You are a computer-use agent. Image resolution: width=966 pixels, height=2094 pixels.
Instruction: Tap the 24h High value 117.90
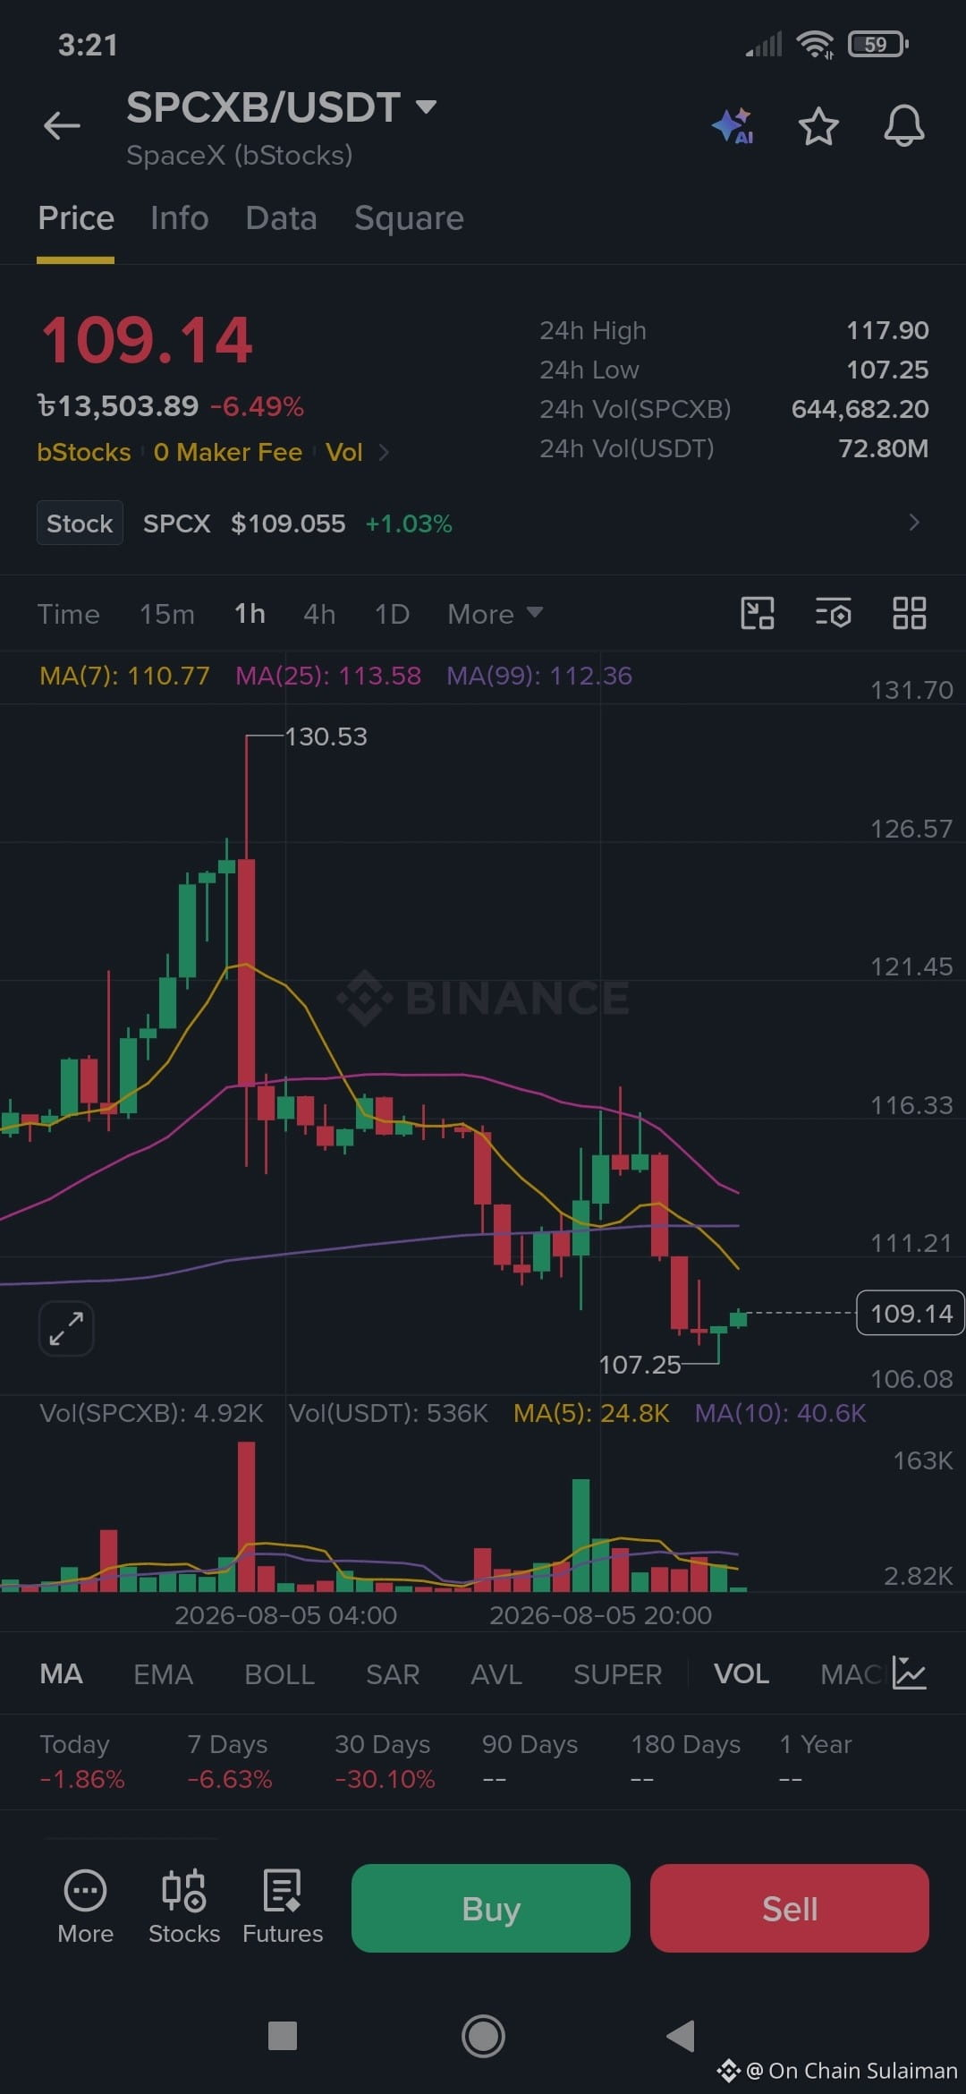(888, 330)
